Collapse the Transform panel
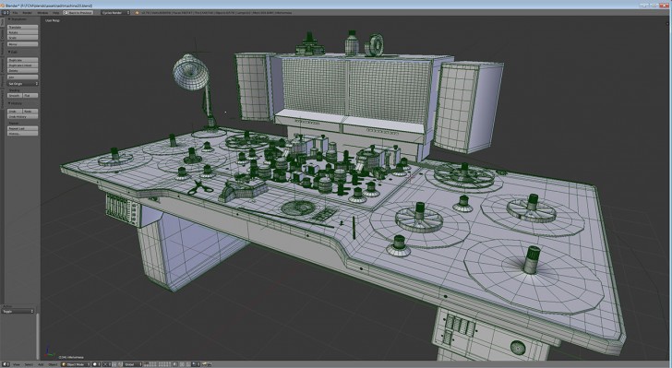The width and height of the screenshot is (672, 368). (18, 19)
